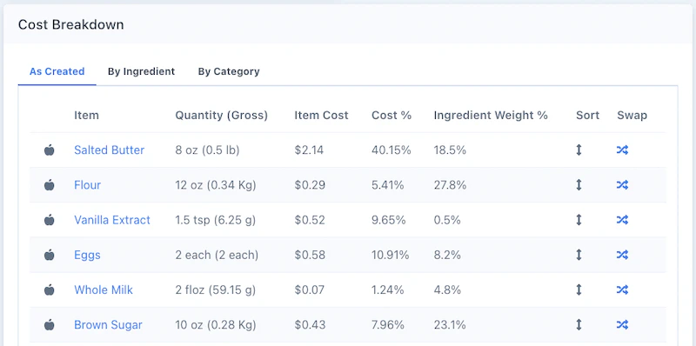Click the apple icon beside Salted Butter
Viewport: 696px width, 346px height.
[x=50, y=150]
